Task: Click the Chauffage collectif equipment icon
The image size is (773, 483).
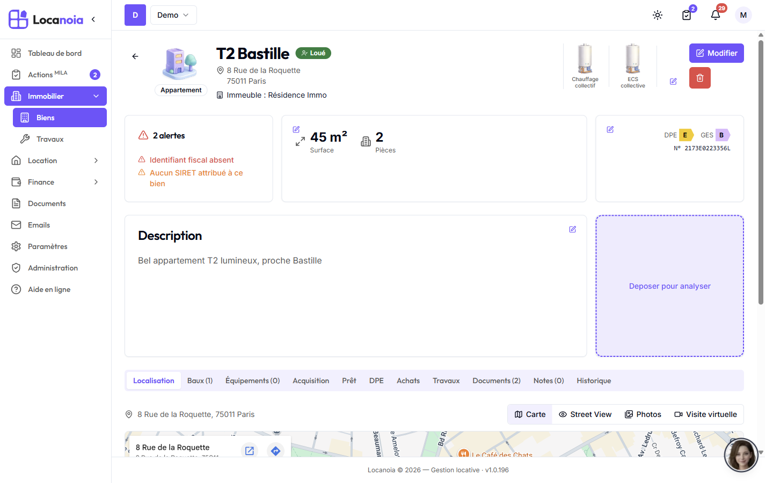Action: (585, 66)
